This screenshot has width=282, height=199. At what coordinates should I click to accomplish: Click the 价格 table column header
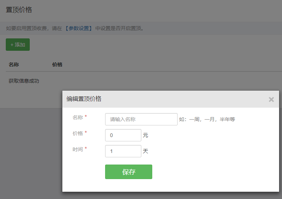pyautogui.click(x=57, y=65)
